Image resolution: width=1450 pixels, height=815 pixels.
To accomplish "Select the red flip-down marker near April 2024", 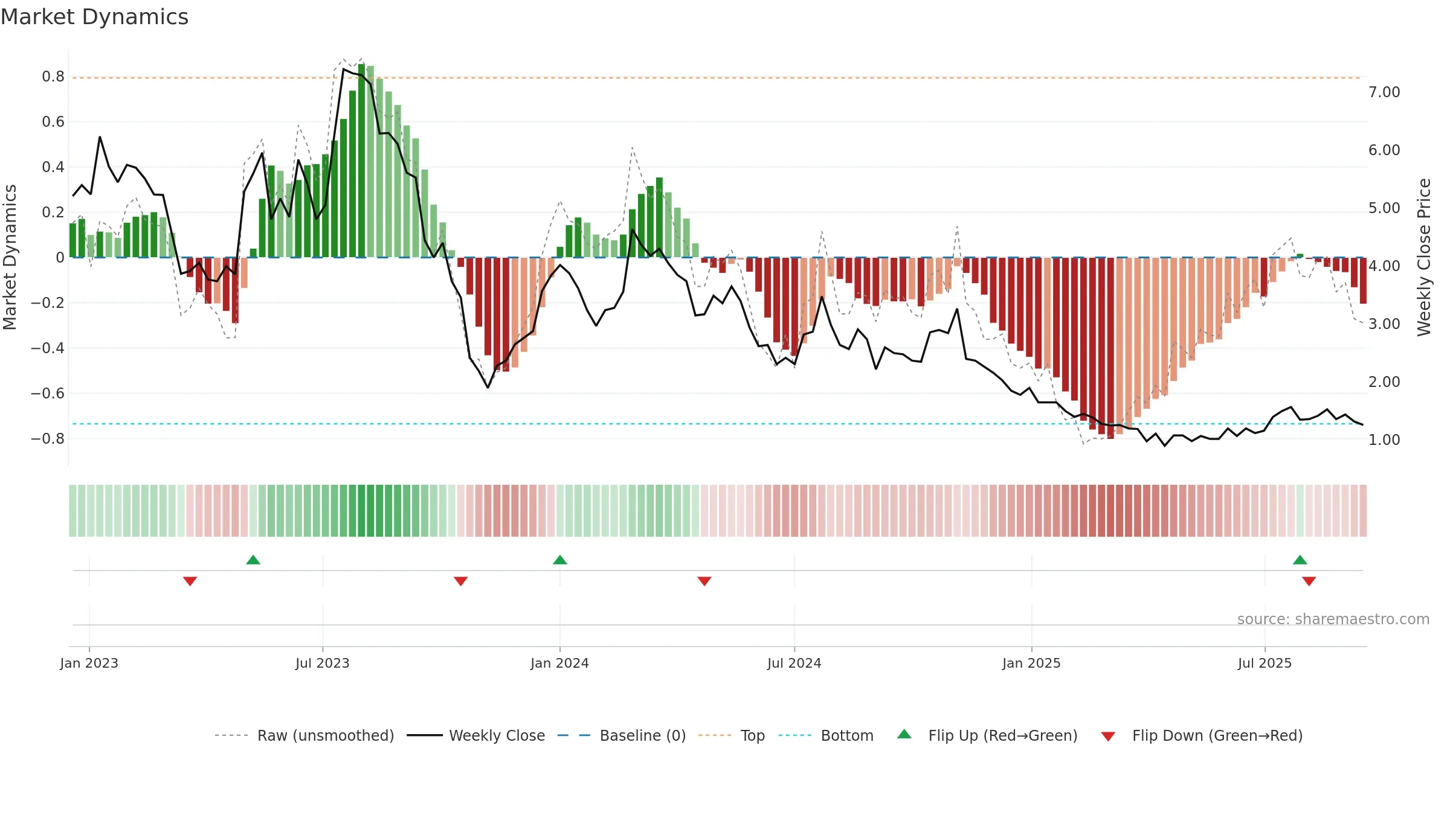I will pyautogui.click(x=704, y=581).
